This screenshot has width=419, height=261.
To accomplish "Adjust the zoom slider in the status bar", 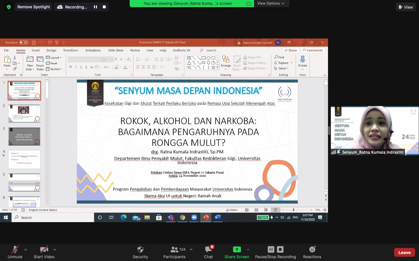I will [x=294, y=210].
